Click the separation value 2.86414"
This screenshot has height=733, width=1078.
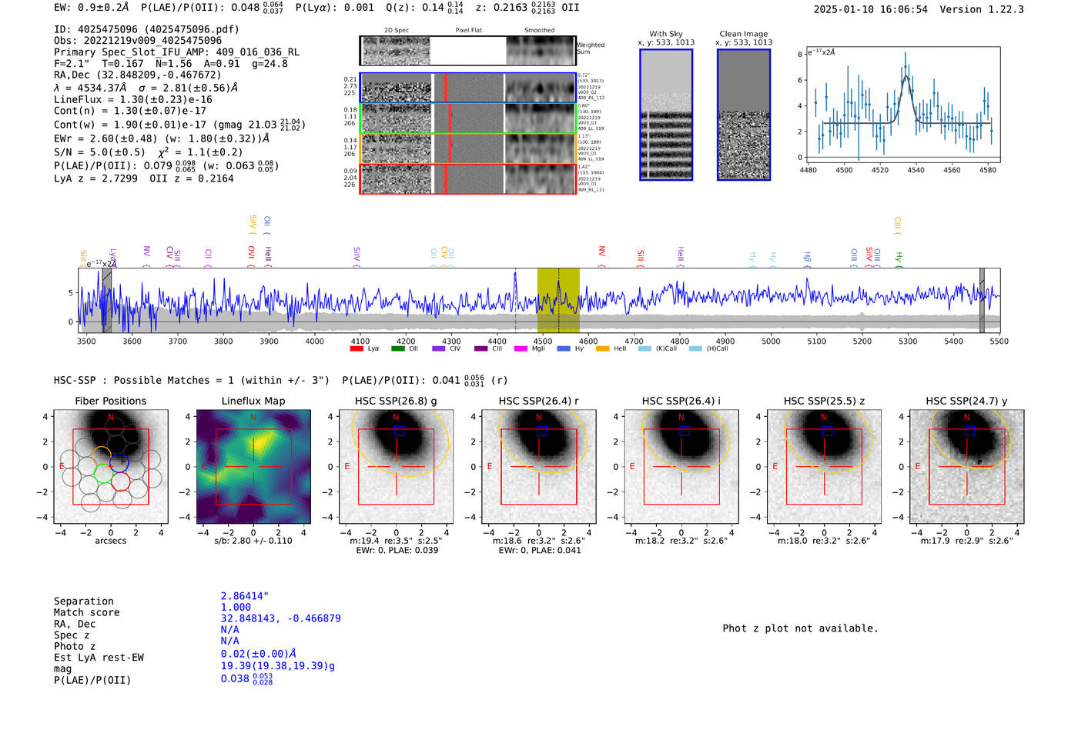(245, 596)
